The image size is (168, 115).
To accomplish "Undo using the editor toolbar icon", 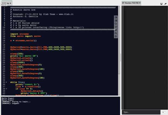I will (x=116, y=24).
